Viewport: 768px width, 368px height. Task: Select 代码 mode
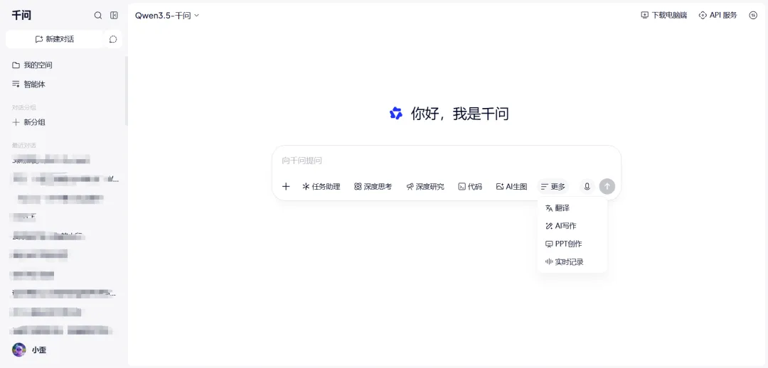coord(470,186)
